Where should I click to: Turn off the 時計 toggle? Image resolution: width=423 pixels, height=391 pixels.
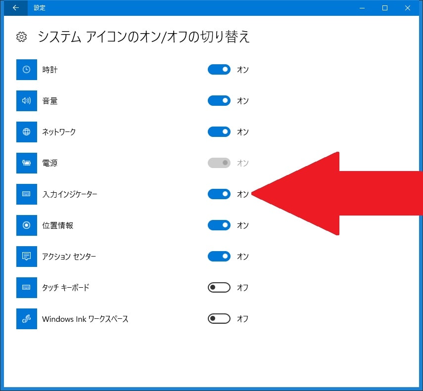[x=219, y=70]
